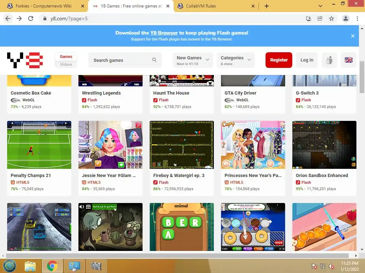Open the fruit slicing game thumbnail
Image resolution: width=365 pixels, height=273 pixels.
[324, 227]
